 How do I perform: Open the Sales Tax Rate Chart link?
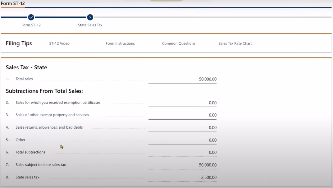pyautogui.click(x=235, y=43)
